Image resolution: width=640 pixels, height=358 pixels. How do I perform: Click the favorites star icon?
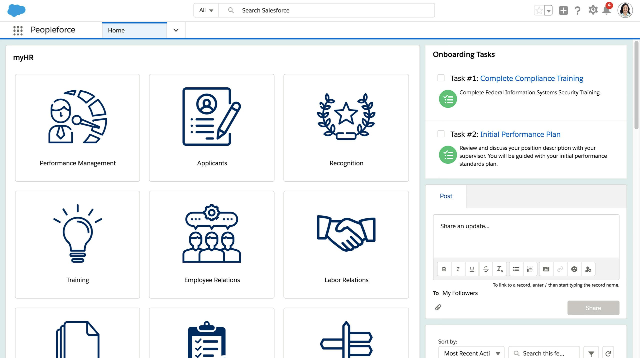click(x=539, y=10)
